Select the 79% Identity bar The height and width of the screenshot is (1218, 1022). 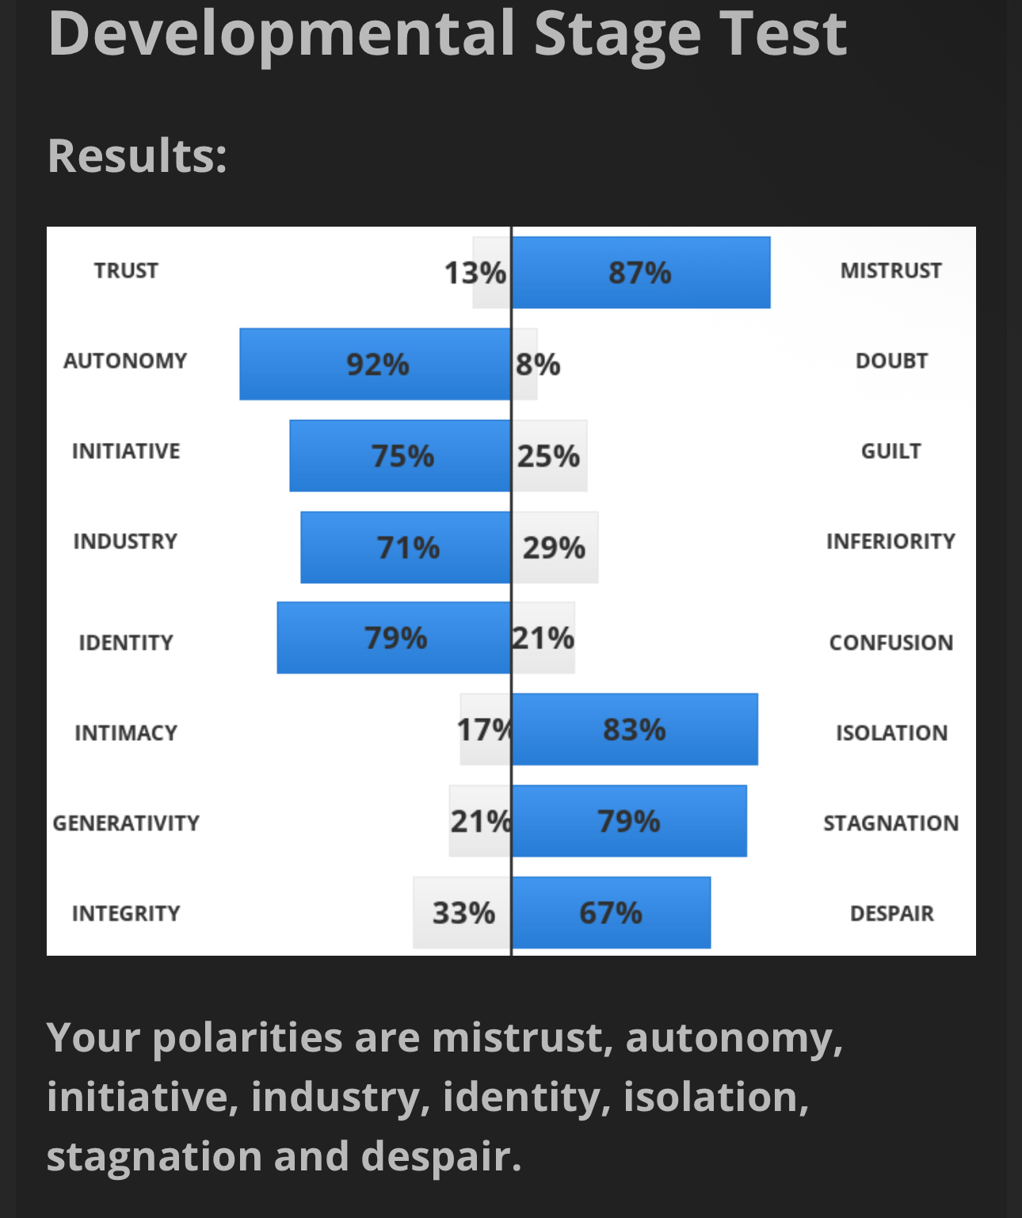[x=394, y=638]
